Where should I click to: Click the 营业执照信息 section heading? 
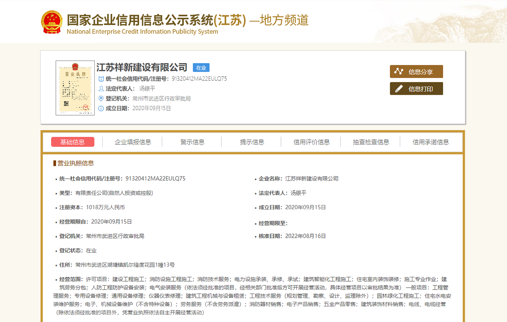[x=75, y=163]
